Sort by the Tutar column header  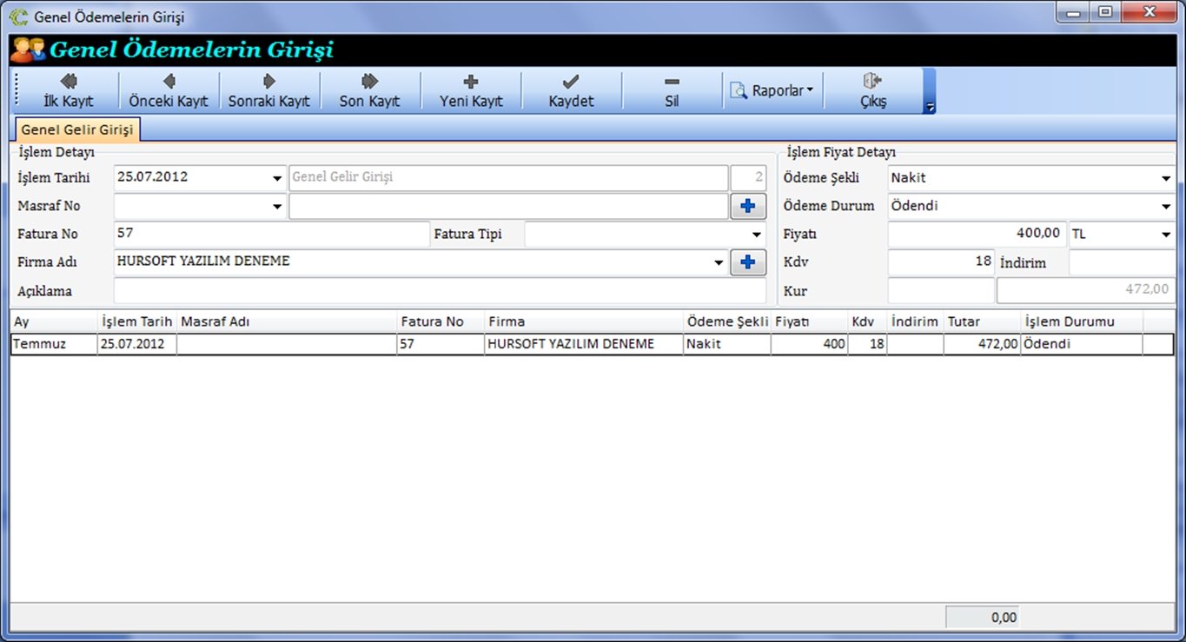click(x=982, y=321)
